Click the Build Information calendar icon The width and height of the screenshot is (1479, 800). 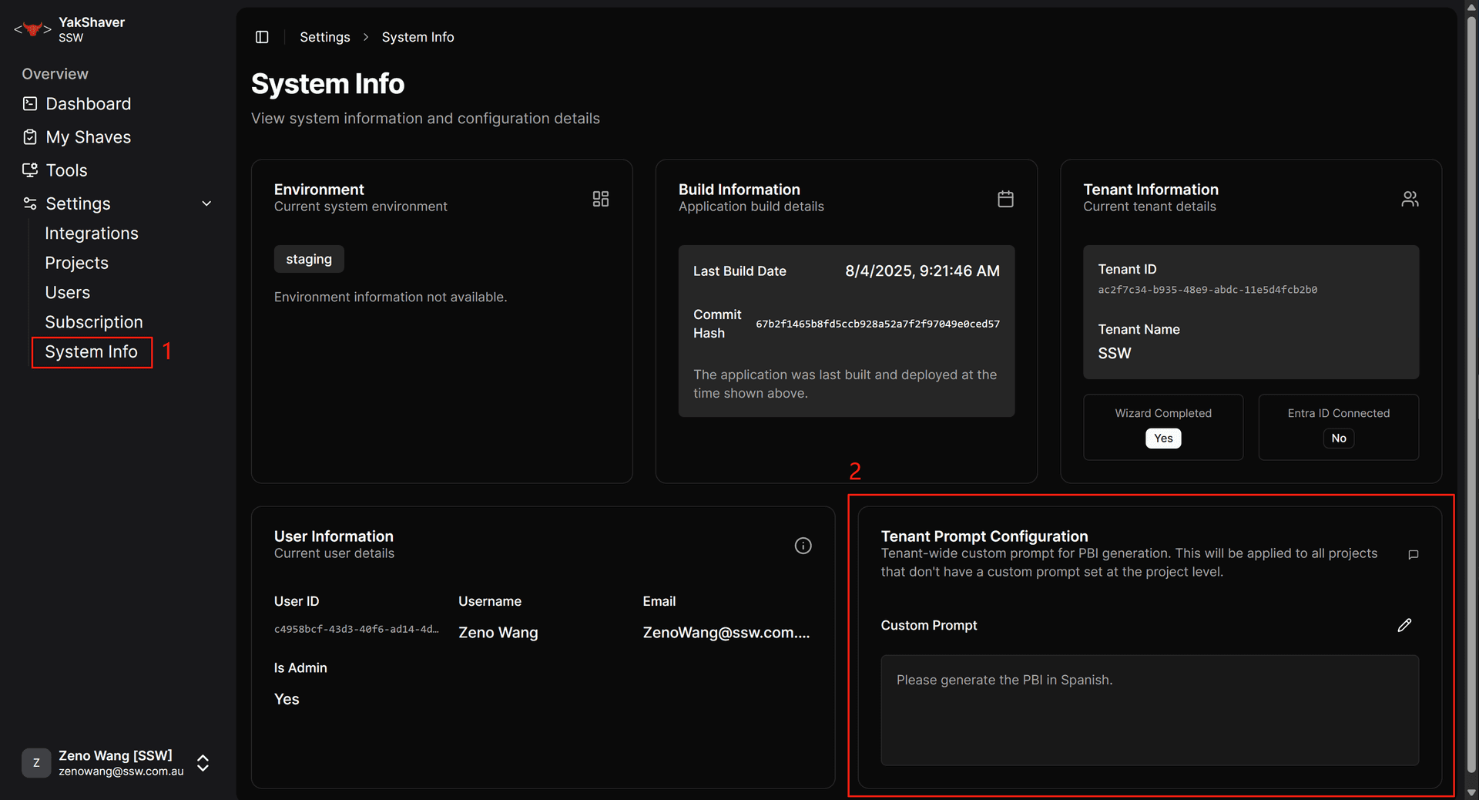pos(1005,199)
